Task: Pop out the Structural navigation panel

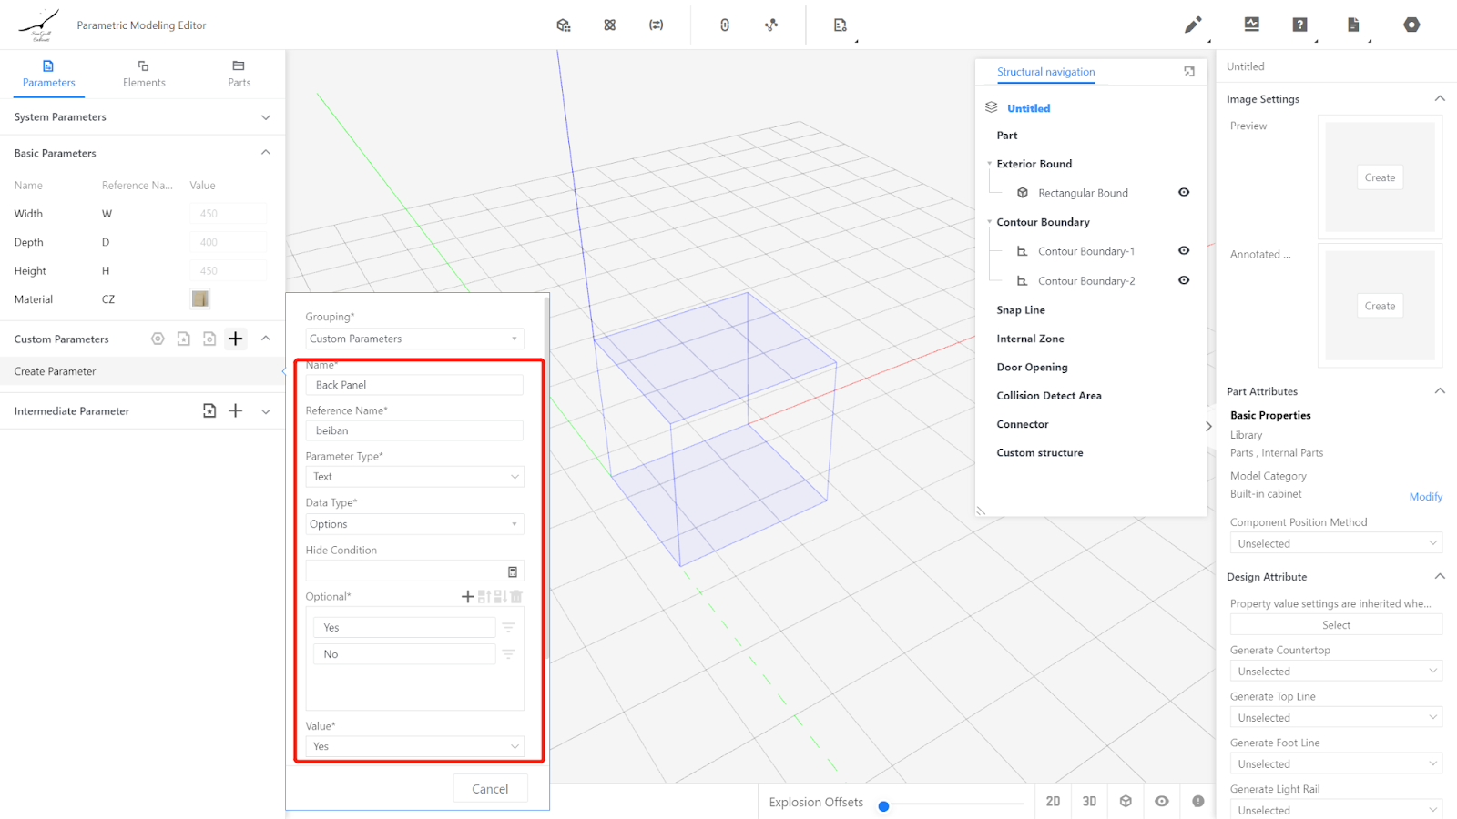Action: tap(1189, 71)
